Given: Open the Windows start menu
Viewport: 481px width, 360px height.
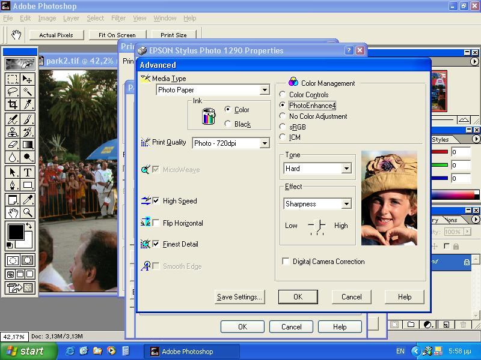Looking at the screenshot, I should 28,351.
